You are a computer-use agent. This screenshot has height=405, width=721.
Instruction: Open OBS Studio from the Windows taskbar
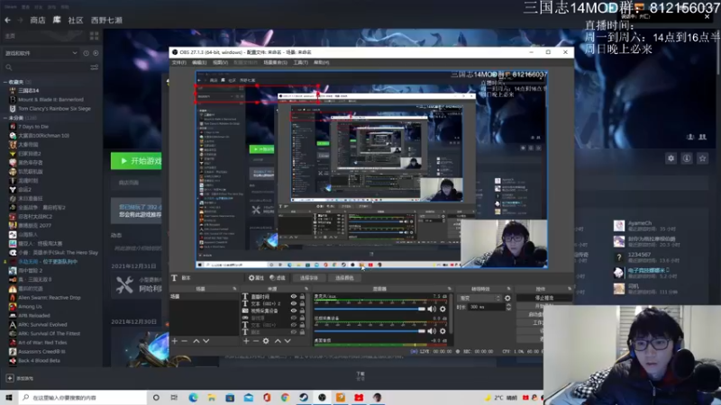click(x=322, y=398)
